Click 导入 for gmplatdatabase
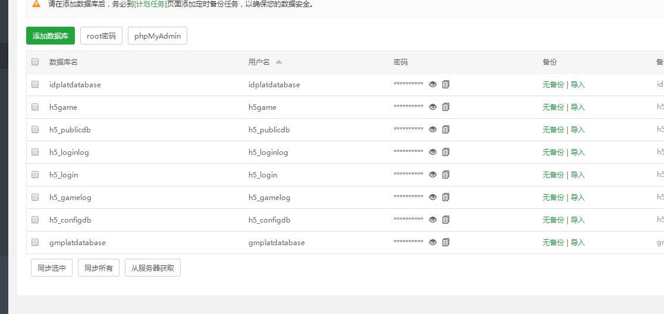The height and width of the screenshot is (314, 664). coord(578,243)
